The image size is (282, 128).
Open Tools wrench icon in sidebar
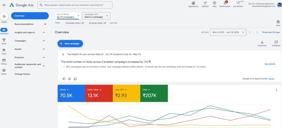4,50
